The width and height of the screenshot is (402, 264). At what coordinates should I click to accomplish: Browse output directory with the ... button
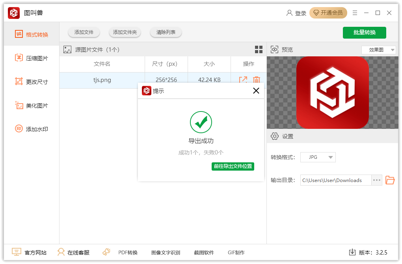[x=377, y=180]
